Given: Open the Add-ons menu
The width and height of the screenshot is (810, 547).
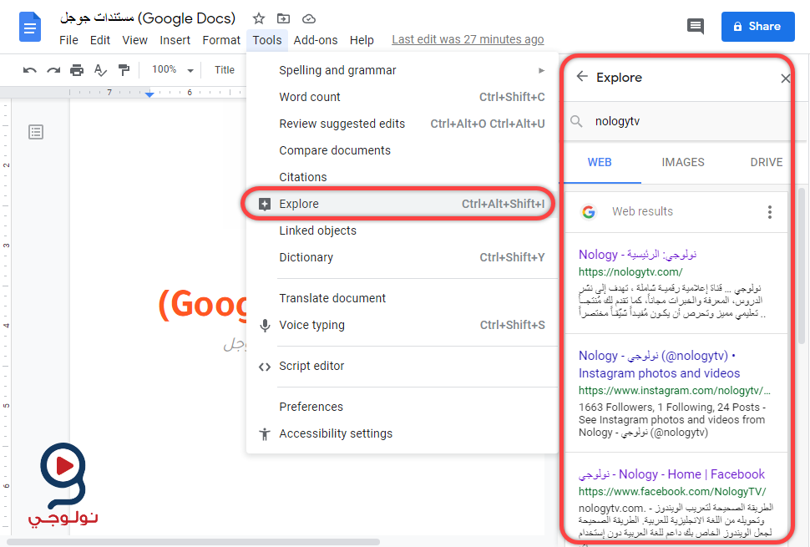Looking at the screenshot, I should [x=315, y=40].
